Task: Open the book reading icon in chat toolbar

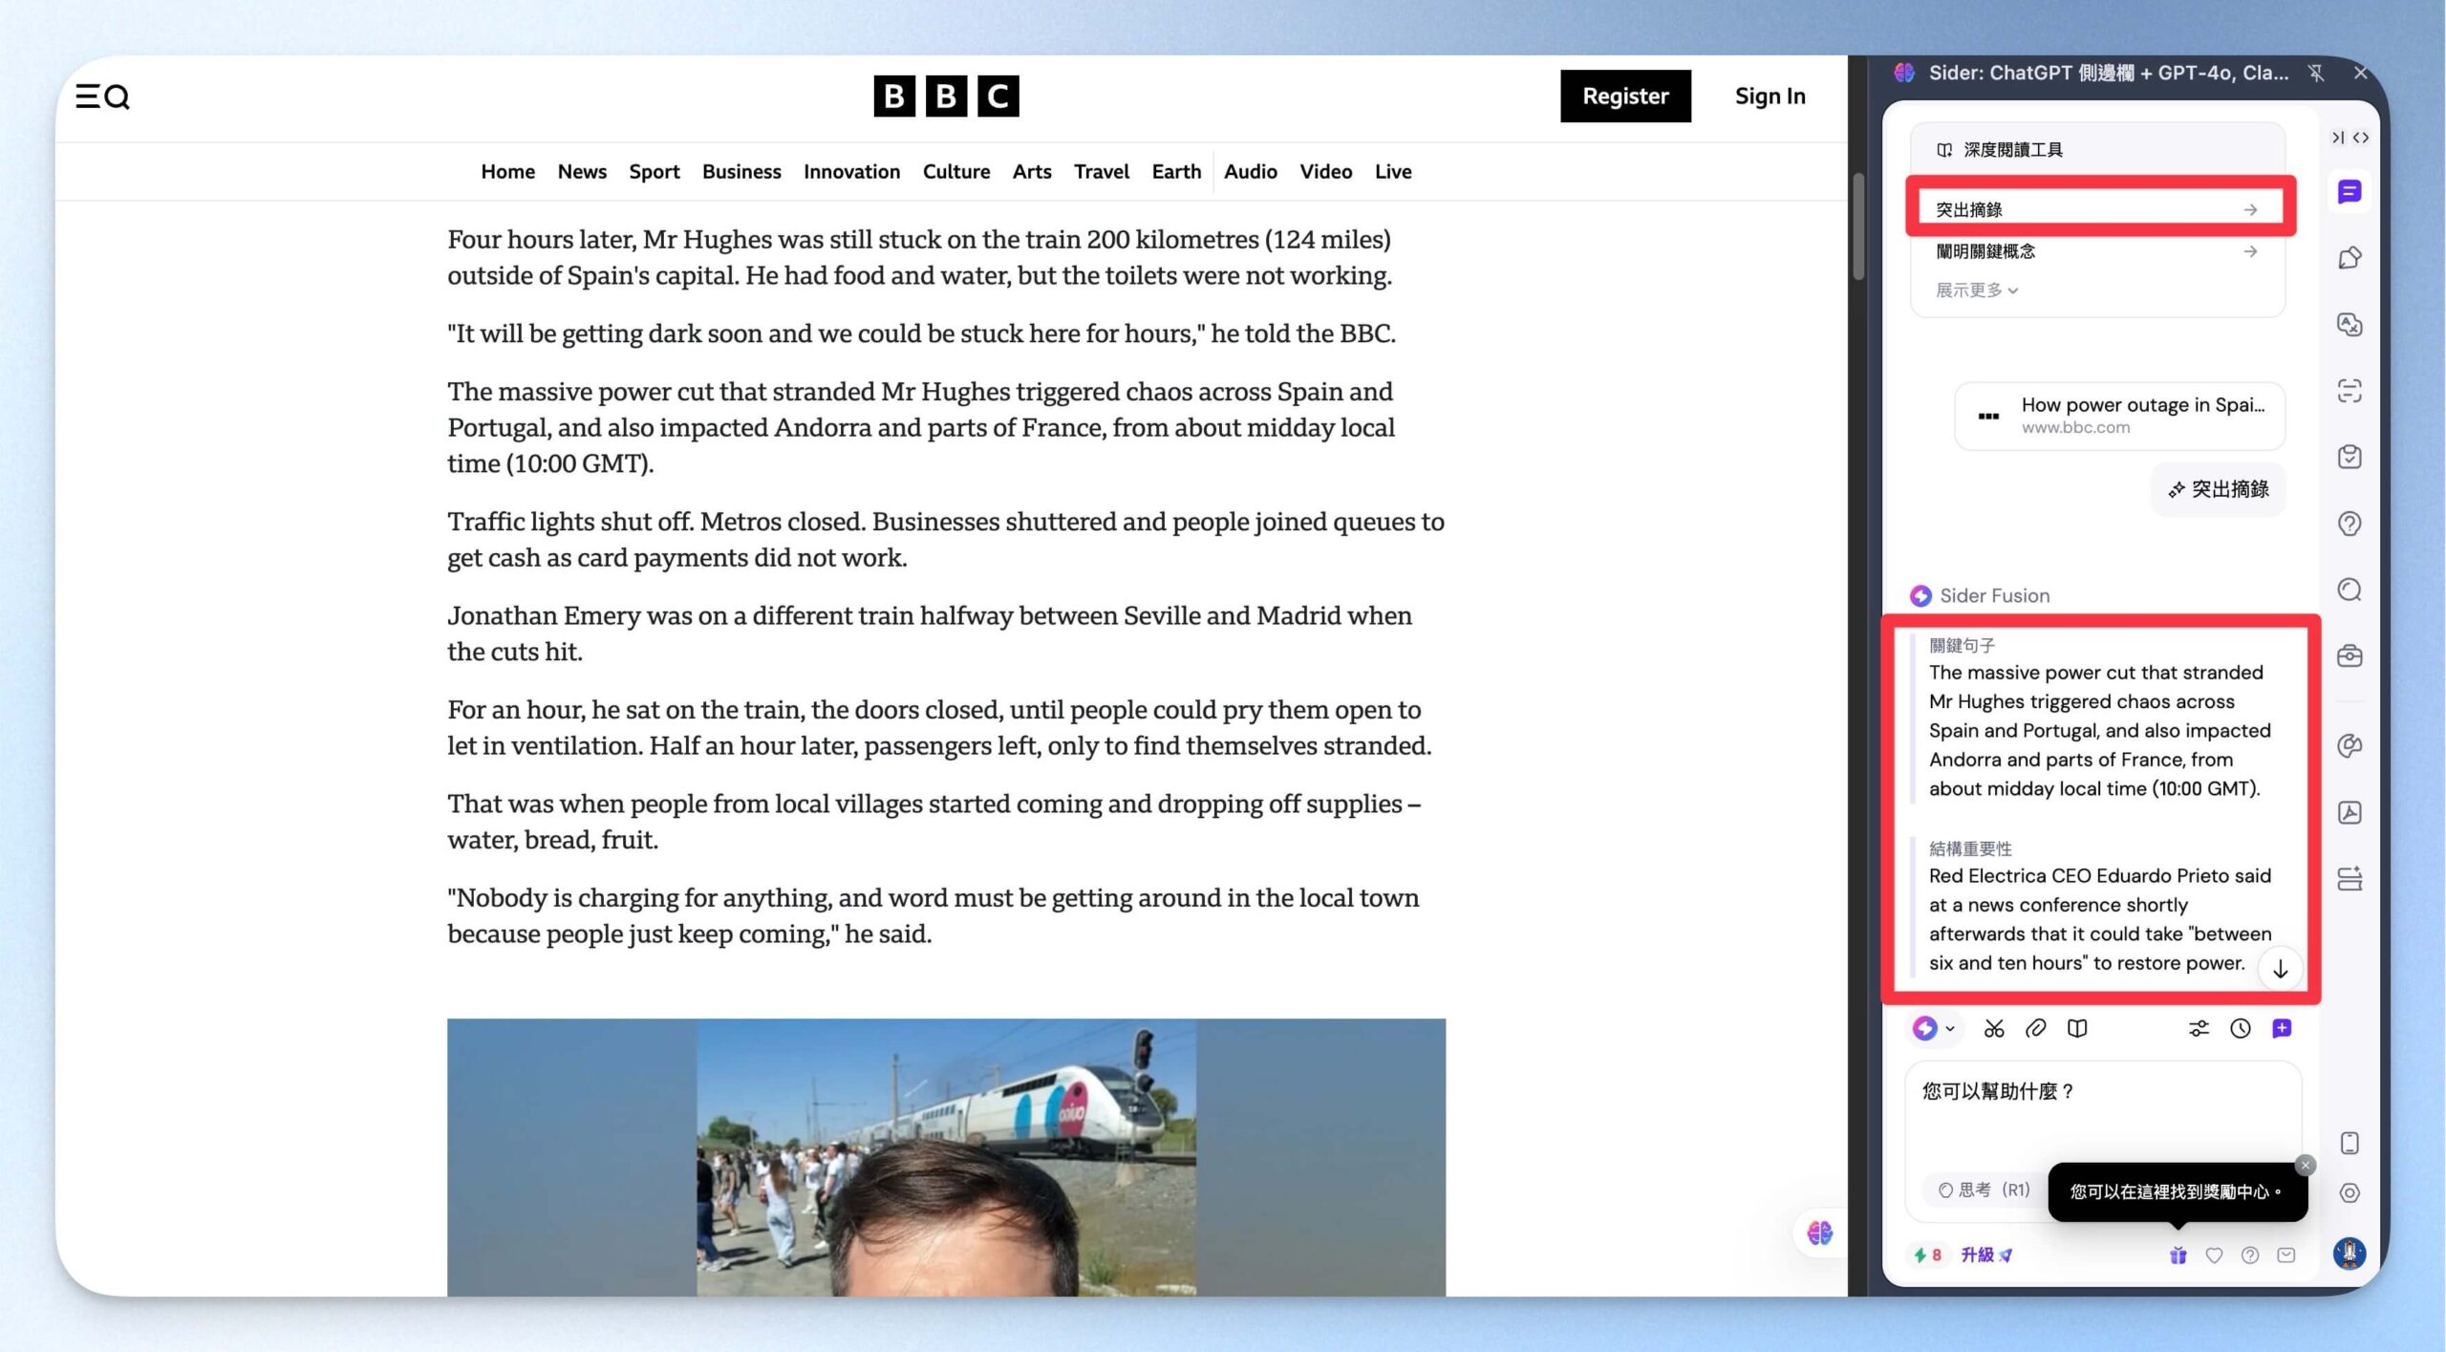Action: 2077,1029
